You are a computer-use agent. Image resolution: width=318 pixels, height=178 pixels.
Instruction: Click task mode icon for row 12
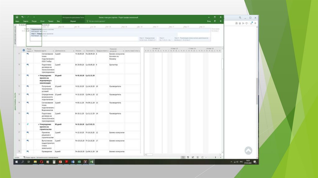pos(28,86)
